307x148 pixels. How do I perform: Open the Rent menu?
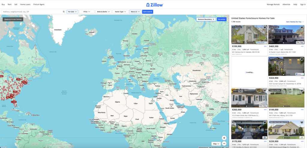point(10,4)
